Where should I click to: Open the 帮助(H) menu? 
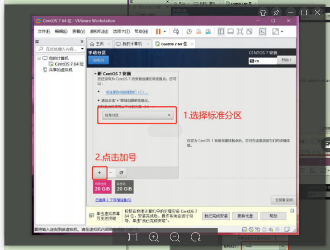click(x=141, y=31)
